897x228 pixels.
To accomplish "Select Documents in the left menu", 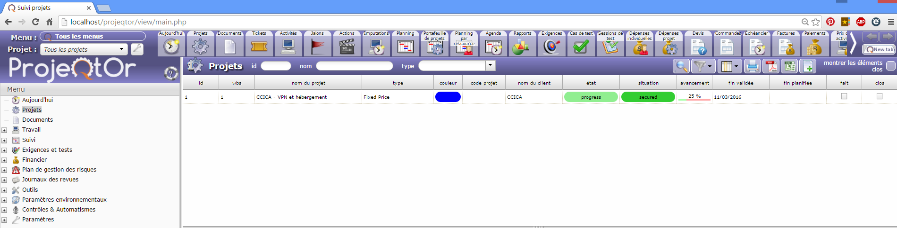I will [37, 120].
